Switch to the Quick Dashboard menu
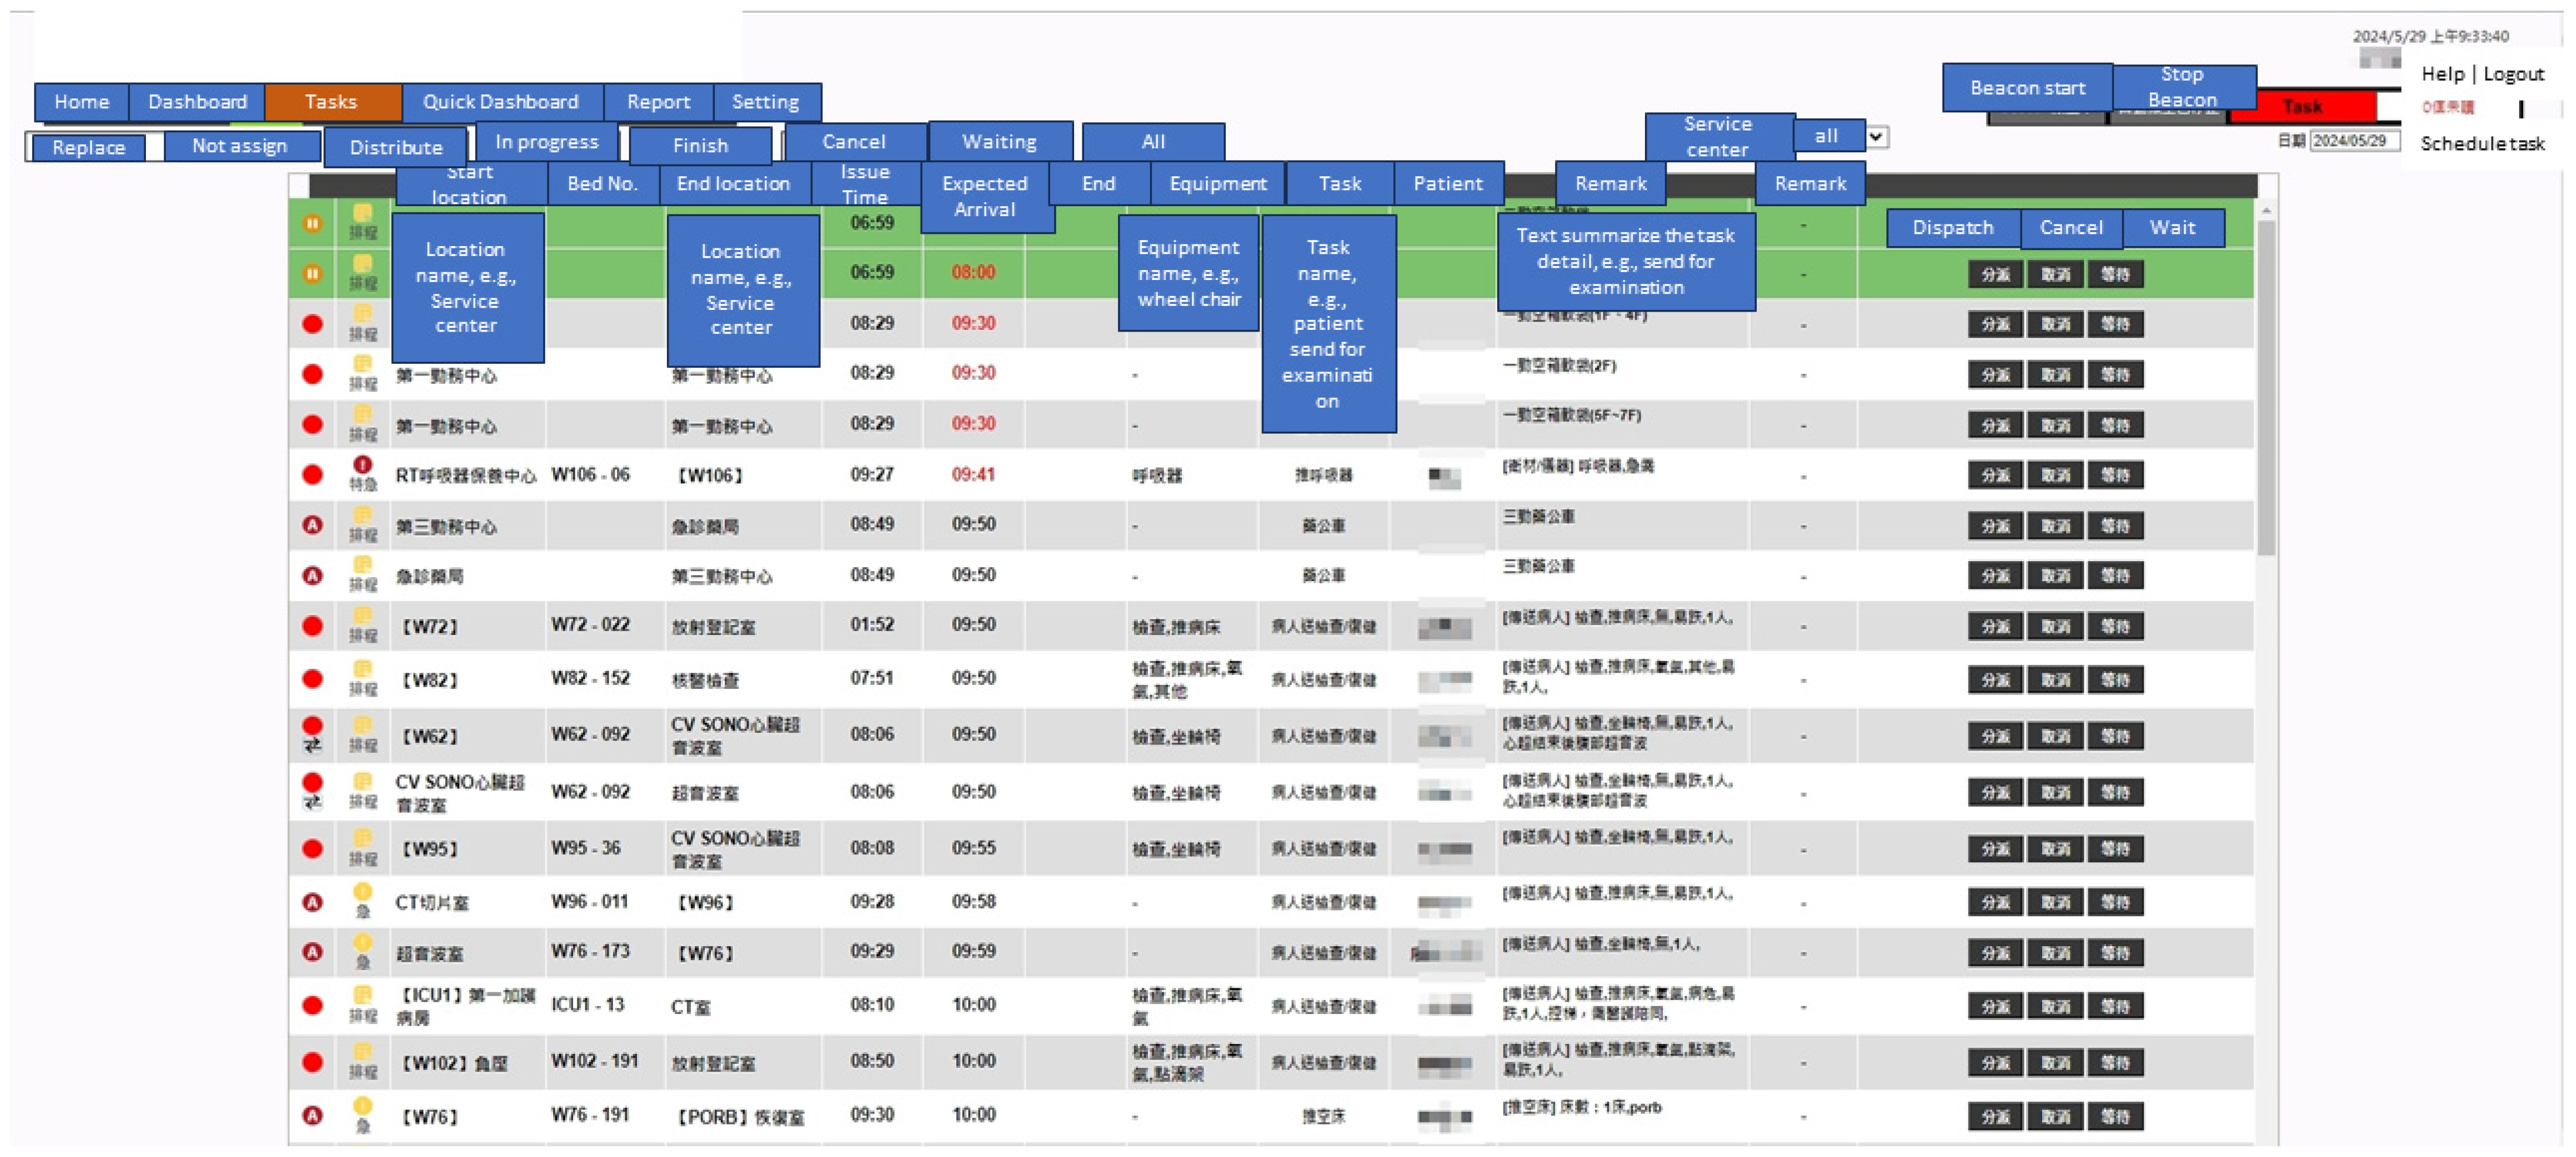 pos(501,102)
